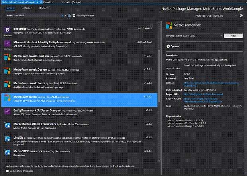Open the Form1.cs [Design] document tab
247x176 pixels.
coord(71,2)
